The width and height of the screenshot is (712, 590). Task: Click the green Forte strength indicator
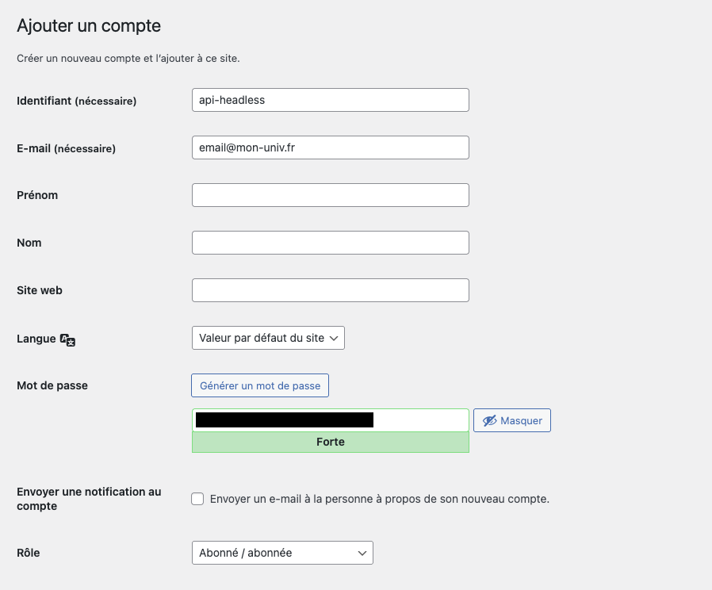(x=330, y=442)
